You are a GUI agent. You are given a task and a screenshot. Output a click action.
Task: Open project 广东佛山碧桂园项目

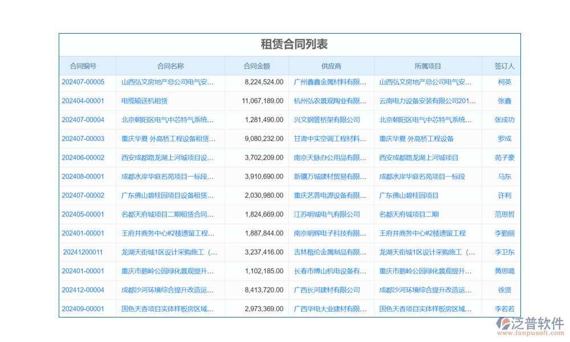[x=409, y=196]
